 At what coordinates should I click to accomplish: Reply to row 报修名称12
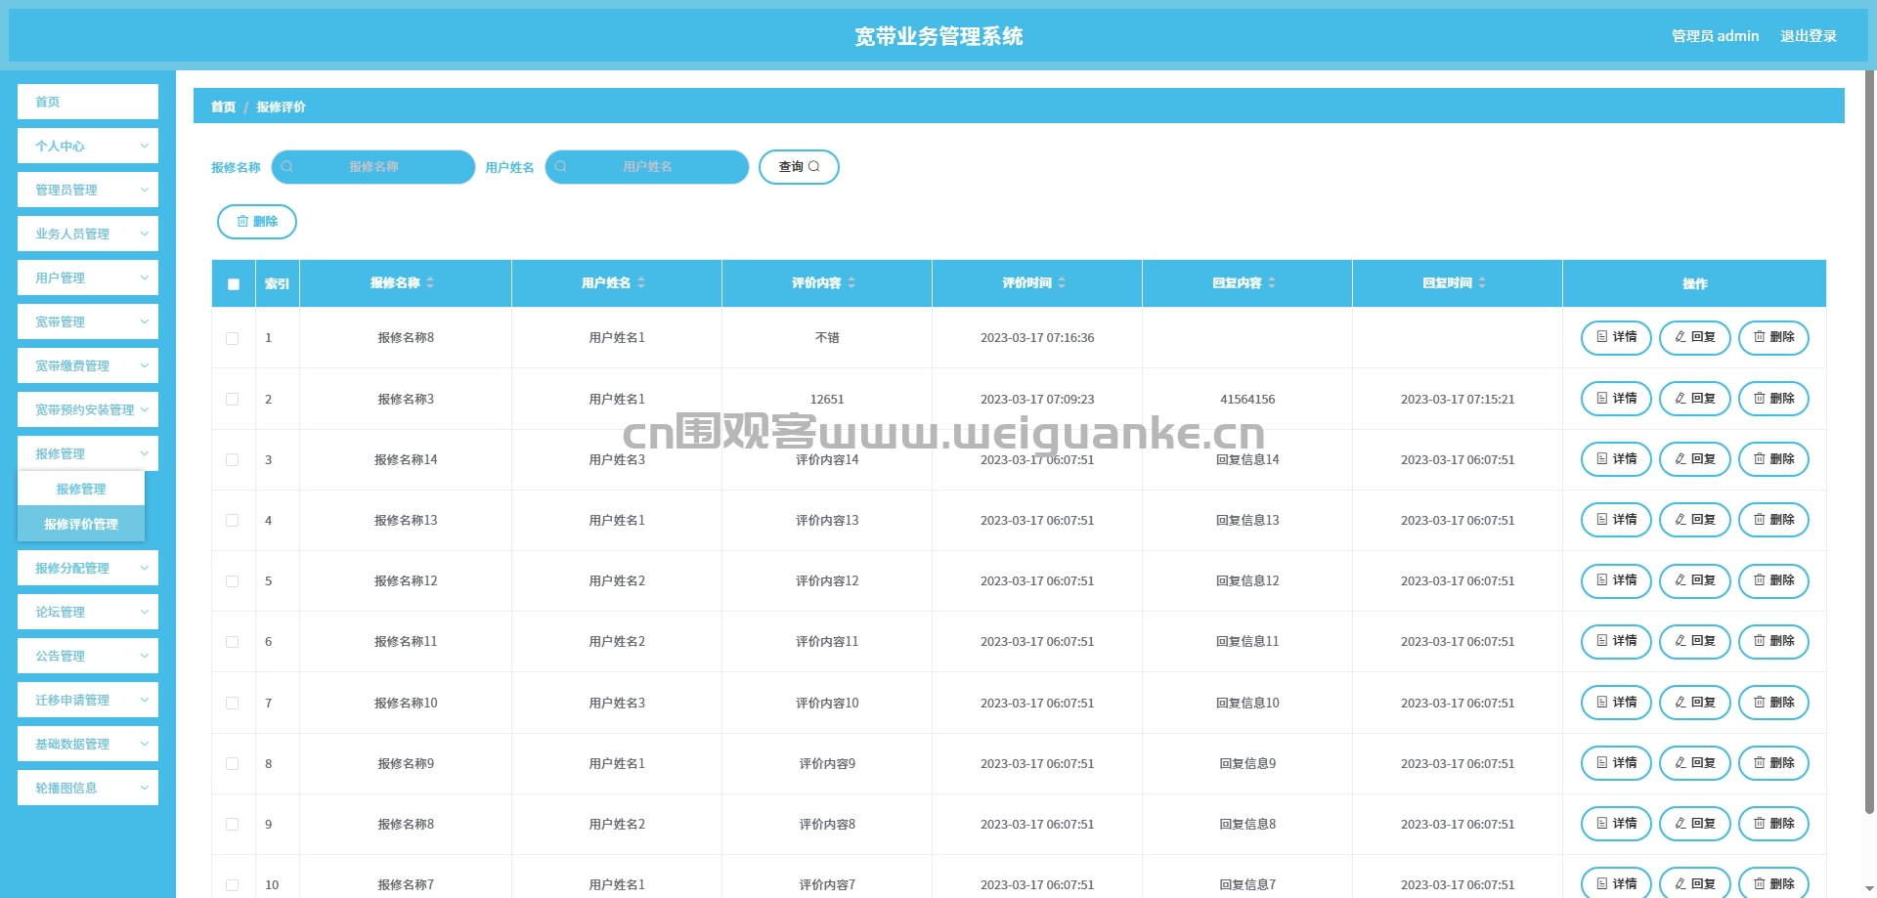click(1695, 580)
